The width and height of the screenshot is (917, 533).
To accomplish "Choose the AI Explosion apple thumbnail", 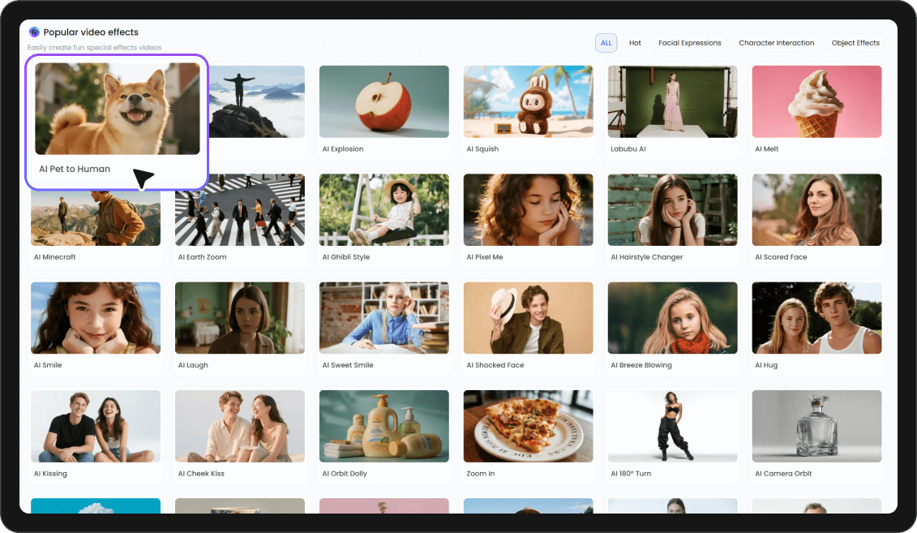I will pyautogui.click(x=384, y=101).
